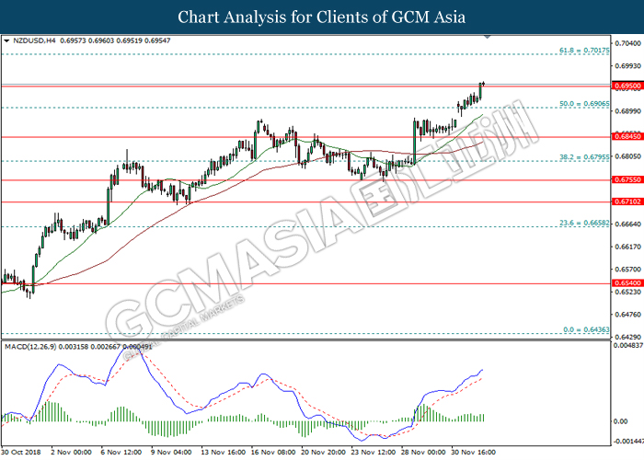Screen dimensions: 644x460
Task: Select the 0.65400 red price label
Action: (627, 283)
